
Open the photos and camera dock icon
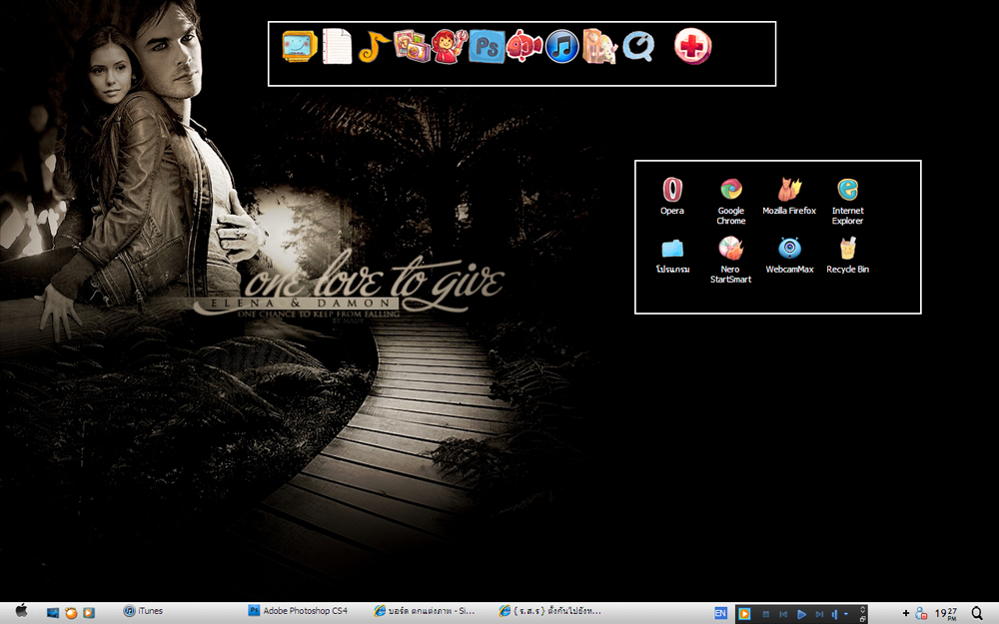point(412,46)
